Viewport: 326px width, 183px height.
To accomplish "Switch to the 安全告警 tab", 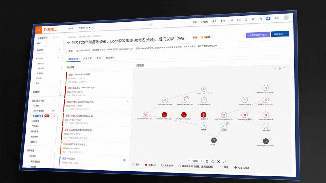I will point(87,58).
